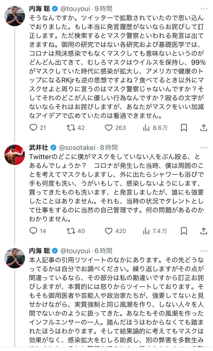View analytics showing 8.6万 views
The image size is (213, 351).
coord(146,128)
